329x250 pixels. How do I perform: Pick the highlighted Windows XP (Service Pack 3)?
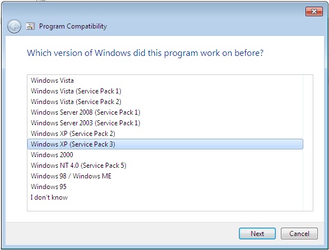165,144
